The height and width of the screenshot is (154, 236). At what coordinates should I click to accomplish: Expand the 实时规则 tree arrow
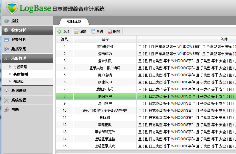pyautogui.click(x=10, y=74)
